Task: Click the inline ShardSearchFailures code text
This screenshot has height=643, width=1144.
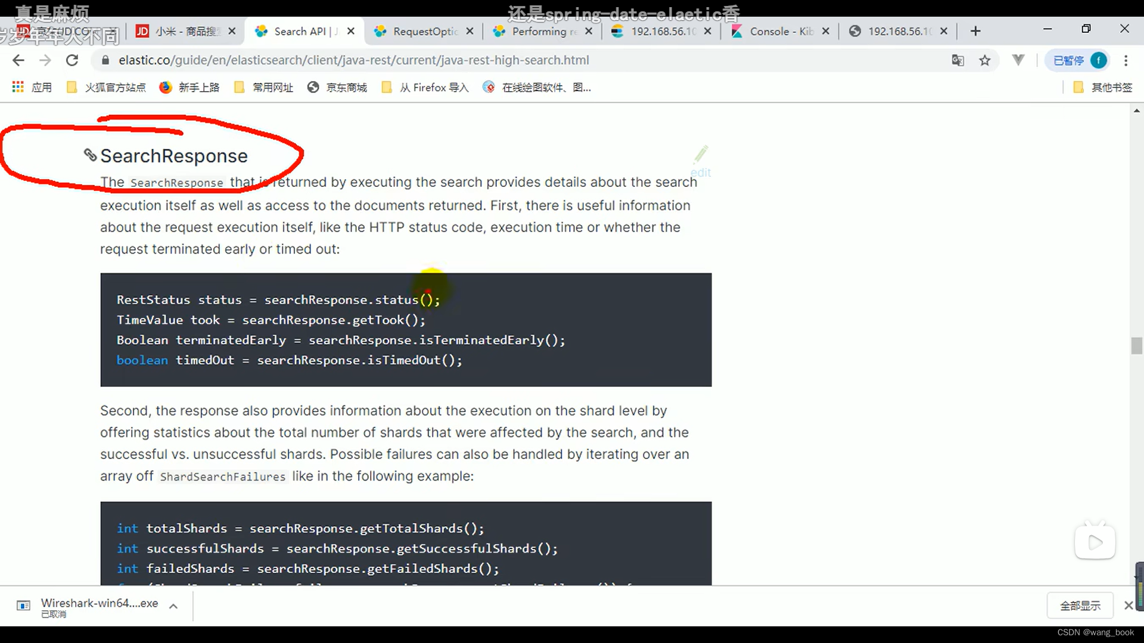Action: click(223, 476)
